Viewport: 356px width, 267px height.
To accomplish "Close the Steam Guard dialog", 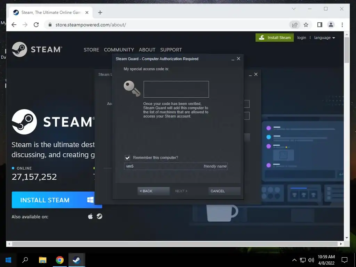I will 238,58.
